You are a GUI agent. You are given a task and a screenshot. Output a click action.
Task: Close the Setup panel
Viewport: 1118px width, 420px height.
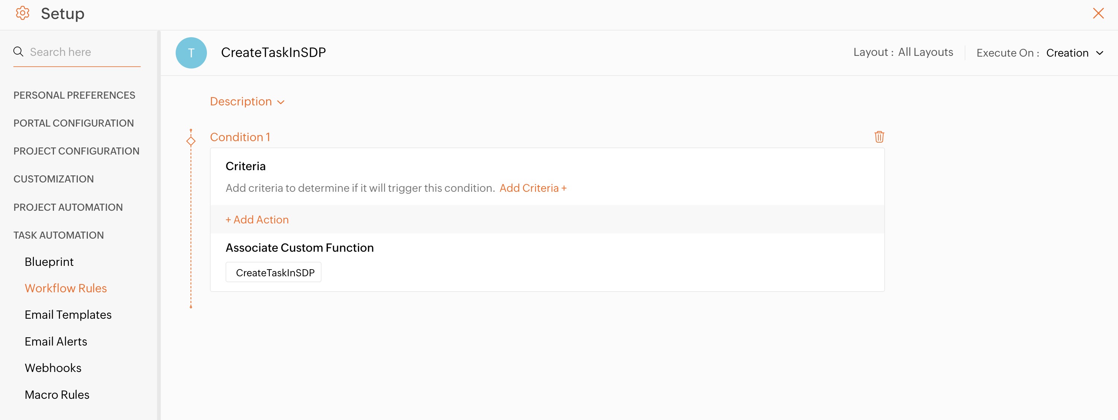point(1098,13)
